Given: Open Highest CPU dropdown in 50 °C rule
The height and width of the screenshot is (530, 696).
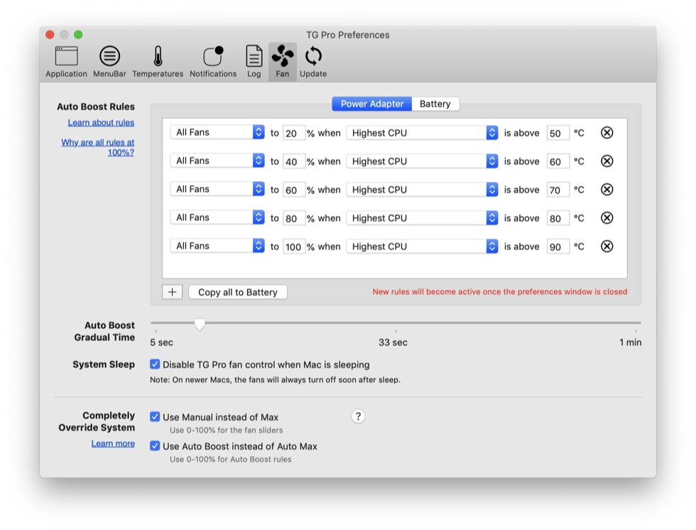Looking at the screenshot, I should coord(422,133).
